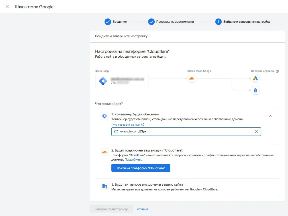This screenshot has height=216, width=288.
Task: Click the Google tag destination icon
Action: (255, 90)
